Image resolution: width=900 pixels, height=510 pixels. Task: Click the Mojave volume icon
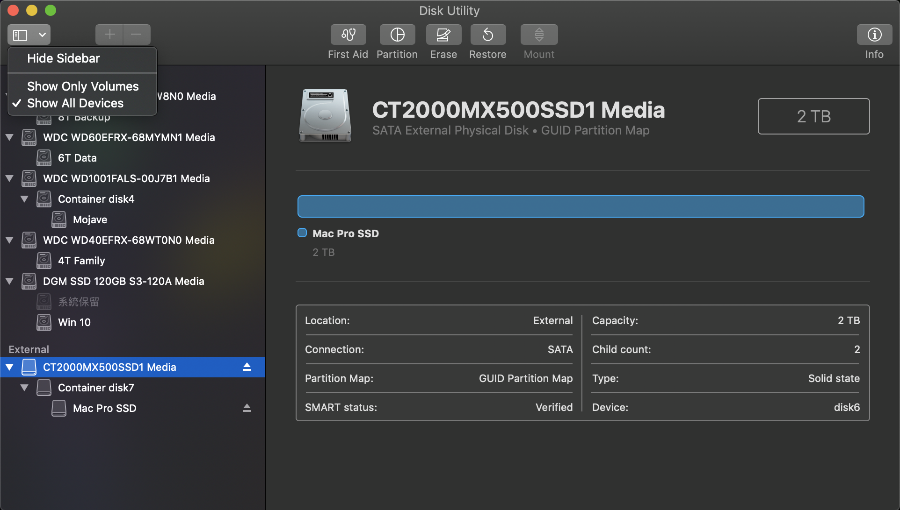(x=59, y=220)
